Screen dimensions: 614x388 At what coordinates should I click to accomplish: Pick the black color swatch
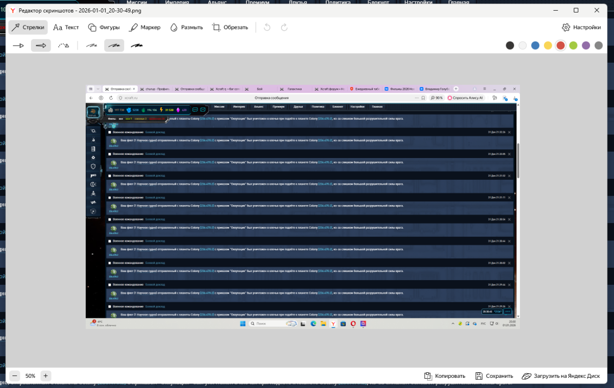tap(510, 45)
